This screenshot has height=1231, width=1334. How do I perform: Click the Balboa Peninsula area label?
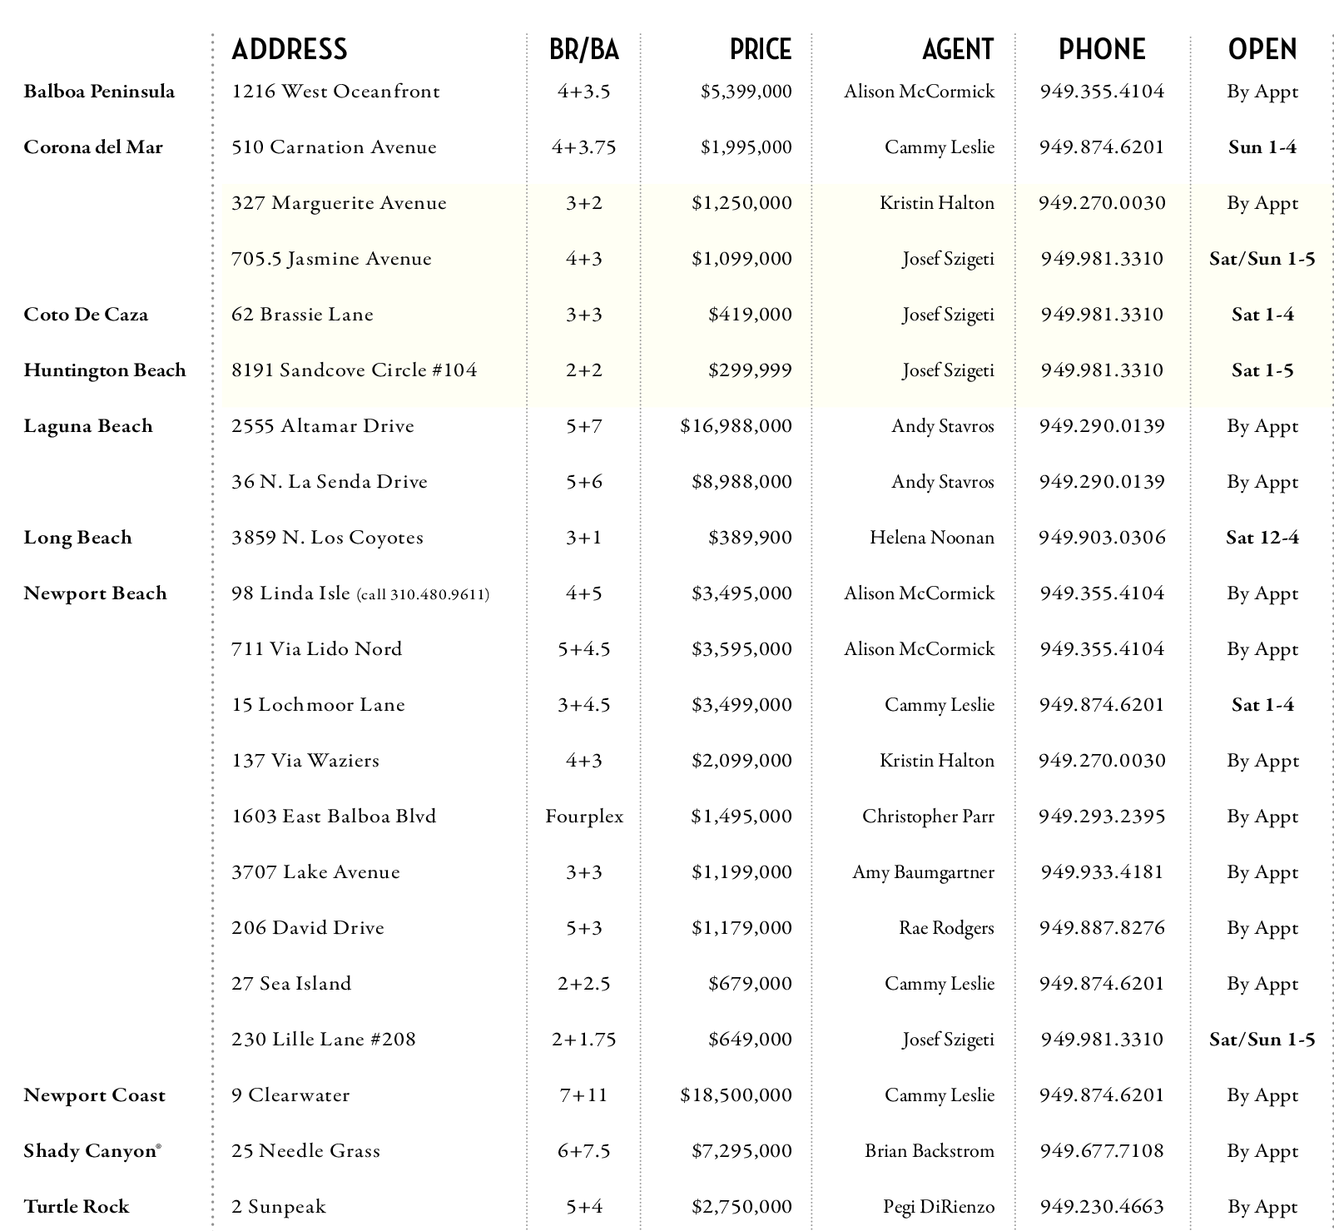click(x=99, y=92)
